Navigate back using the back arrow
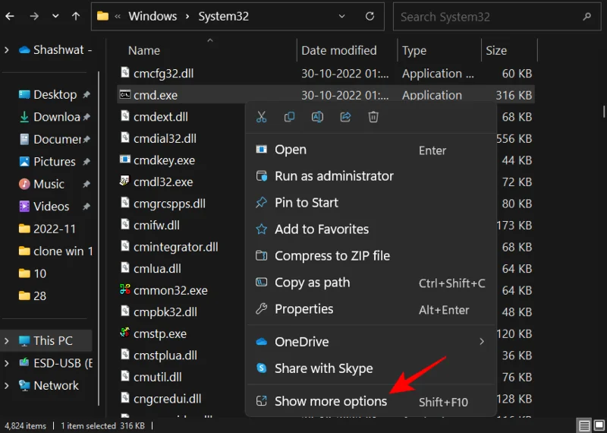This screenshot has height=433, width=607. tap(9, 16)
